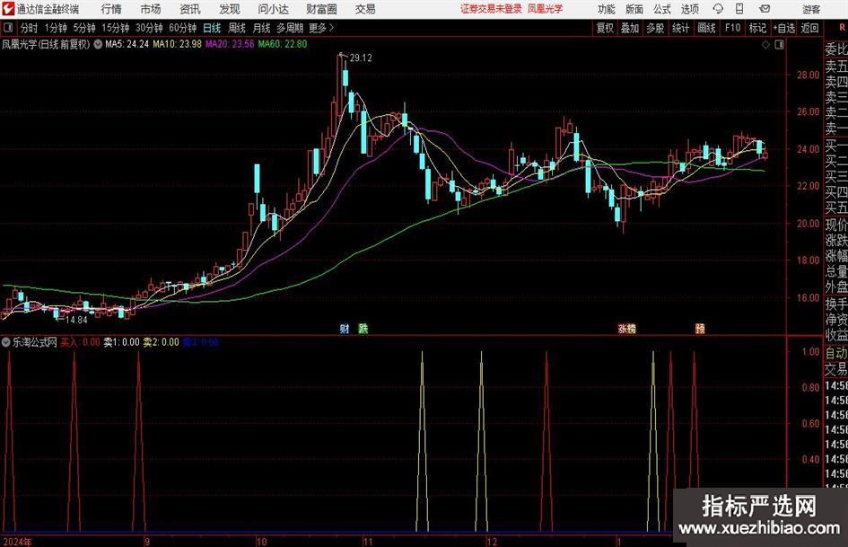Expand main chart indicator dropdown arrow
848x547 pixels.
98,43
